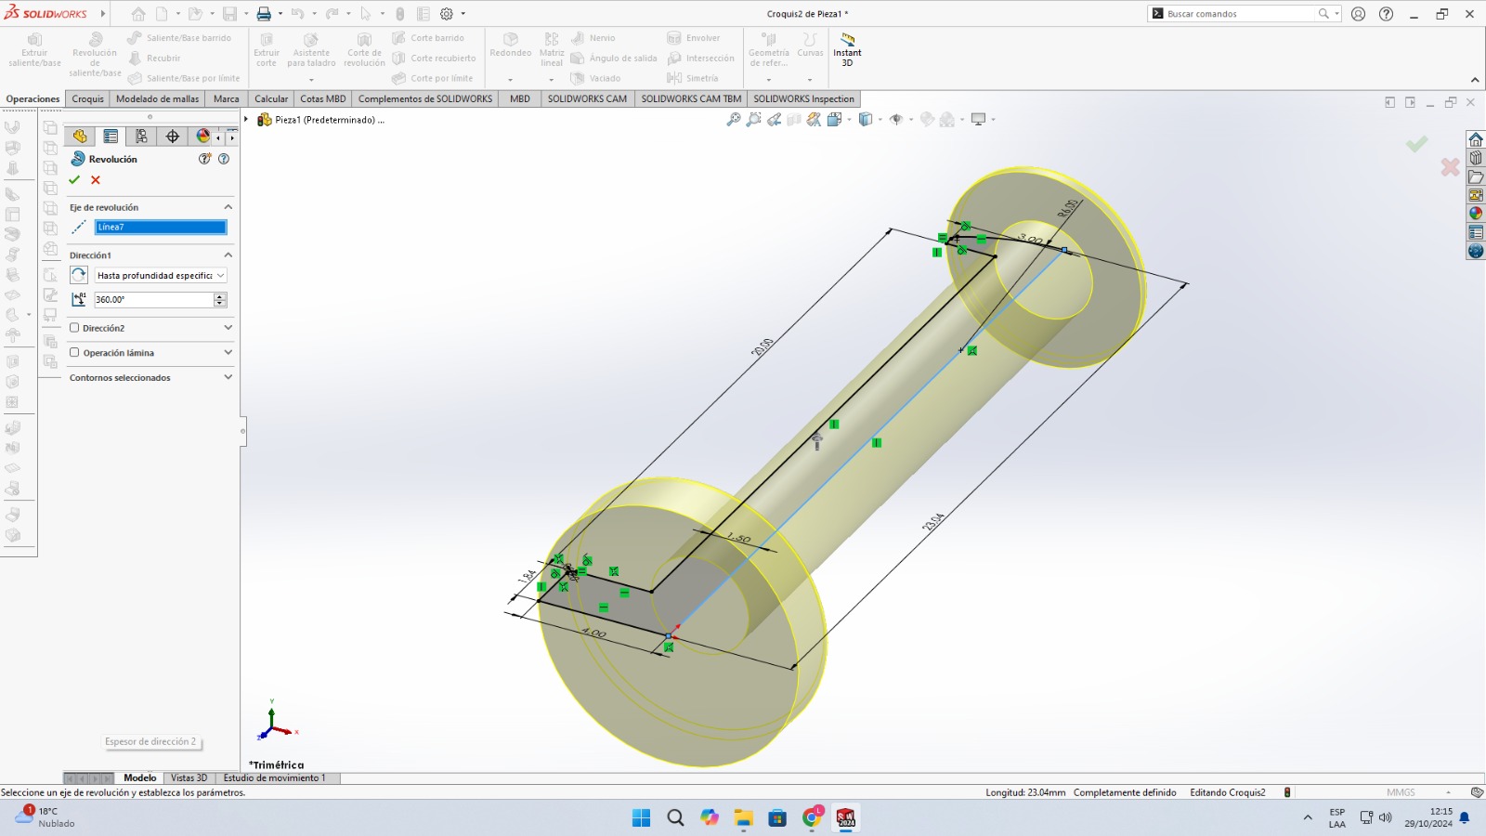Click the Zoom to Fit magnifier icon
The height and width of the screenshot is (836, 1486).
[734, 120]
